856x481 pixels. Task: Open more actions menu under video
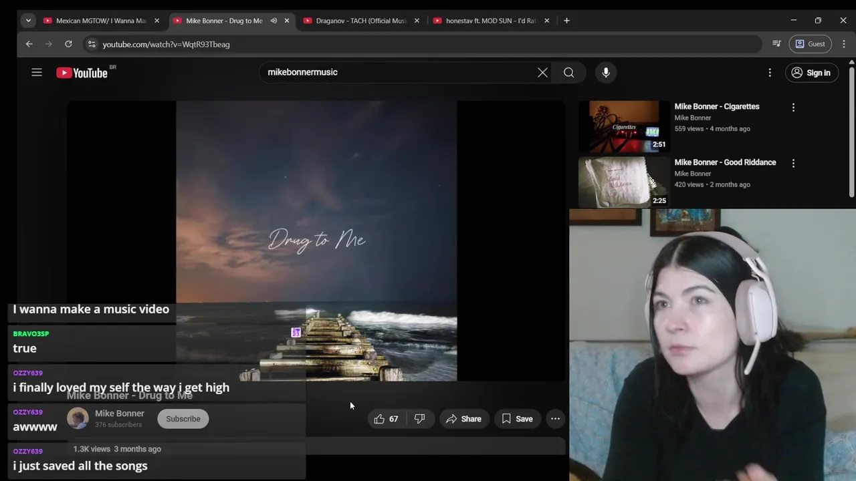point(555,419)
